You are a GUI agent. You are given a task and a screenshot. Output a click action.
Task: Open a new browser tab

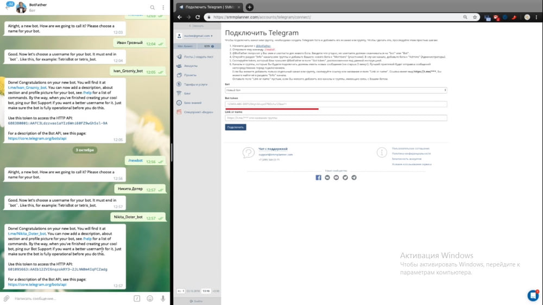coord(249,7)
